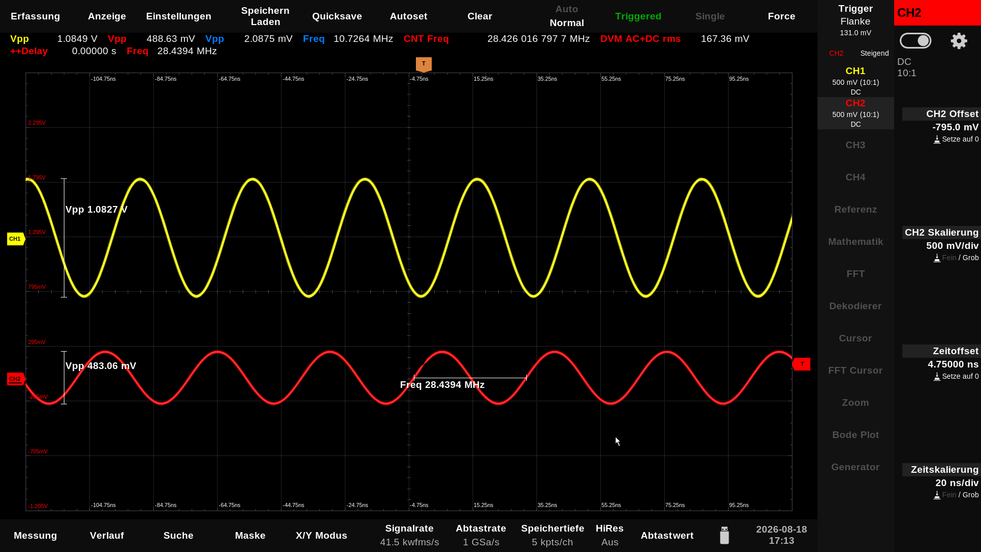The height and width of the screenshot is (552, 981).
Task: Click the Vpp 483.06 mV waveform annotation
Action: coord(101,366)
